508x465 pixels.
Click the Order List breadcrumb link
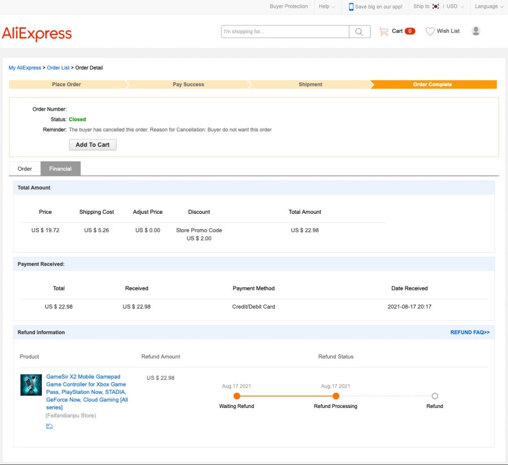tap(58, 68)
